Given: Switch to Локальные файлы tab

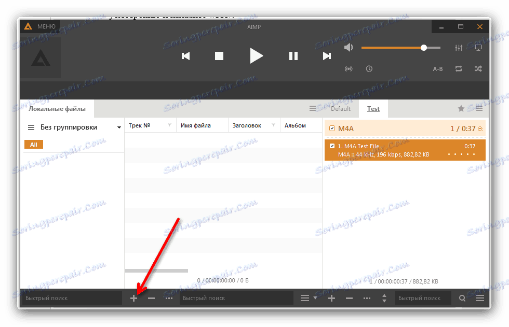Looking at the screenshot, I should (57, 109).
